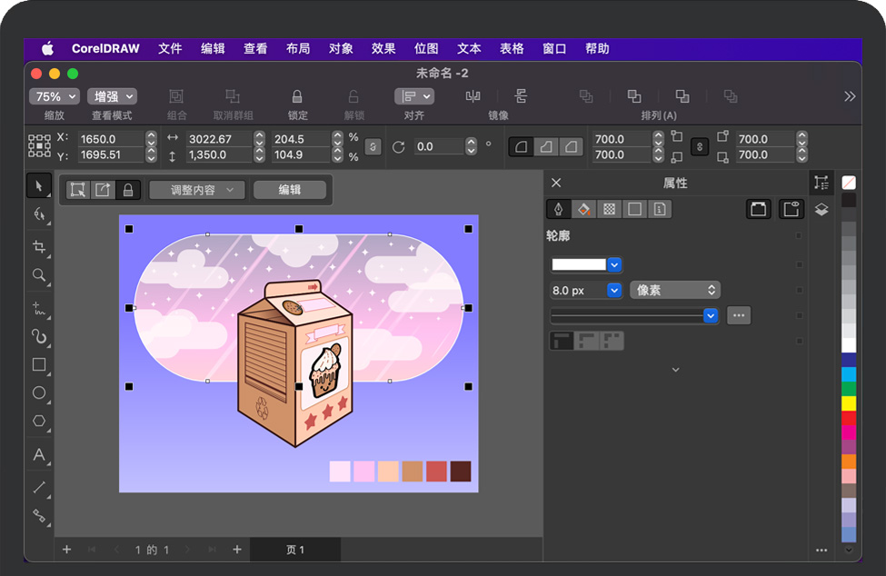
Task: Open the outline color picker dropdown
Action: pos(614,264)
